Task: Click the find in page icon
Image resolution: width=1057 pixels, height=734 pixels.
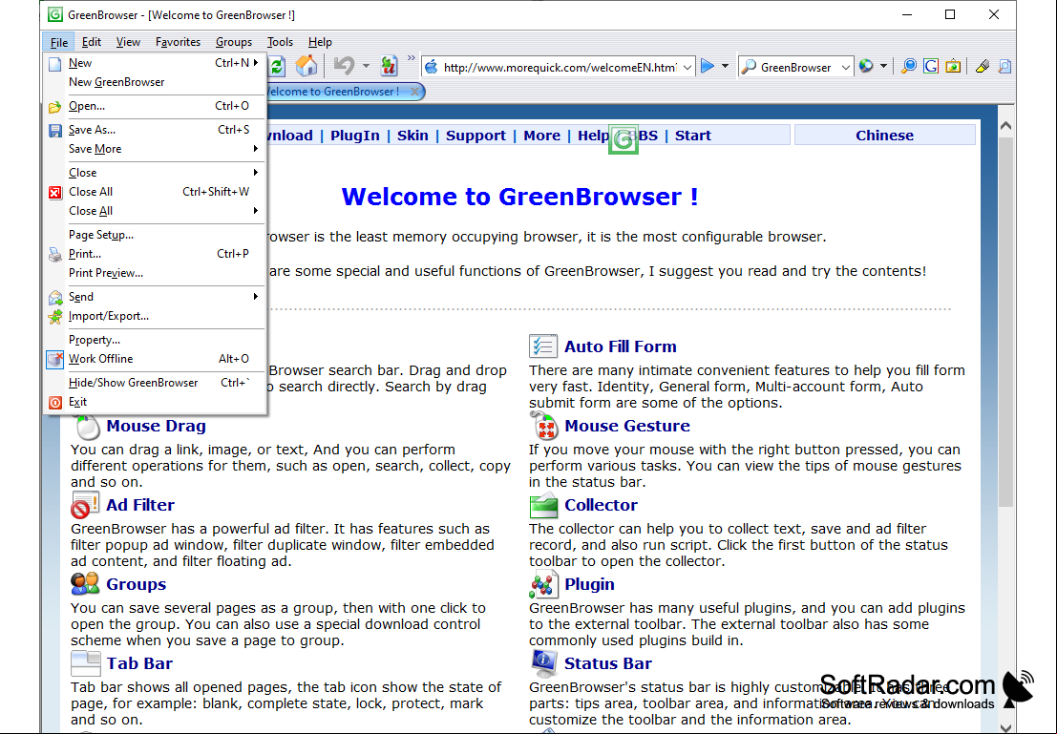Action: (x=1004, y=66)
